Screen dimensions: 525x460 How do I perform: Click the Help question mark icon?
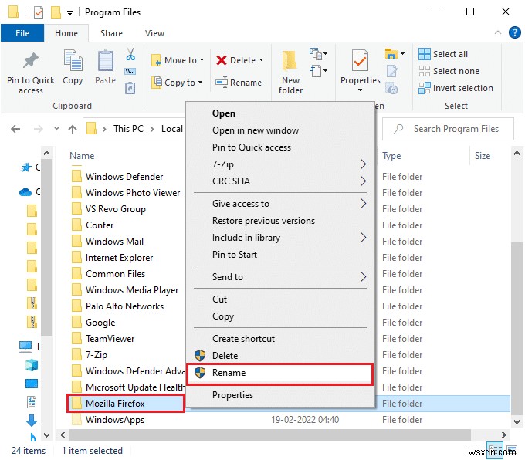(514, 33)
